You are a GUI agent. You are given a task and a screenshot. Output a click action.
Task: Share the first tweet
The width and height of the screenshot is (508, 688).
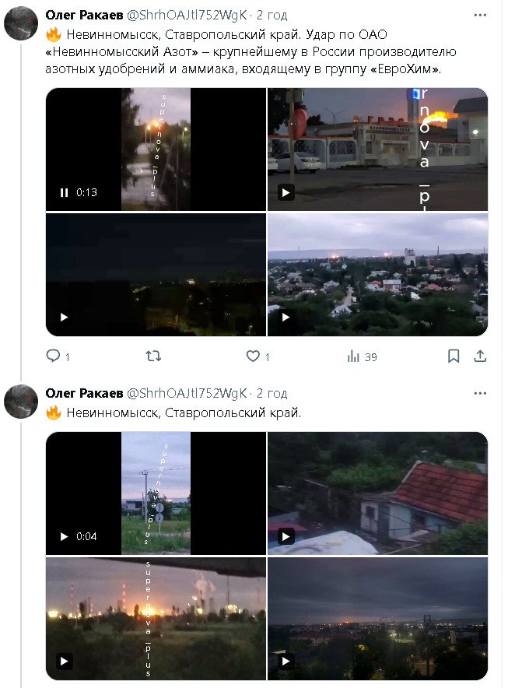tap(480, 356)
